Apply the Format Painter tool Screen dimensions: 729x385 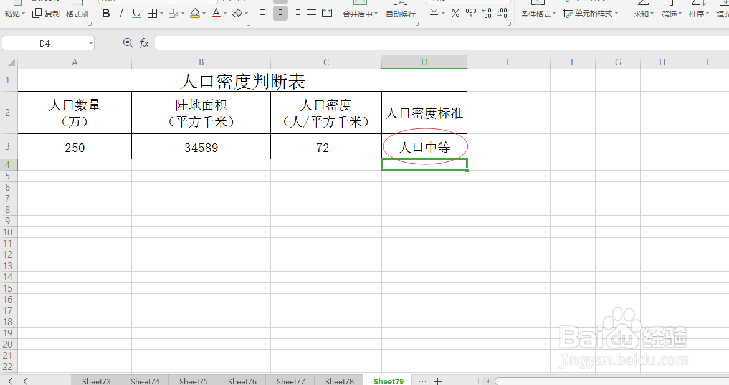click(77, 14)
